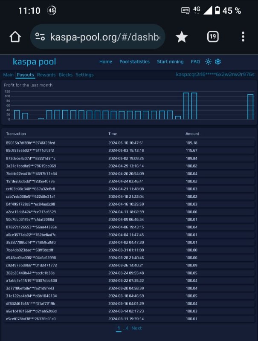
Task: Switch to the Blocks tab
Action: point(66,75)
